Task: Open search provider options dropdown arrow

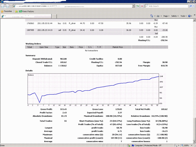Action: [x=193, y=6]
